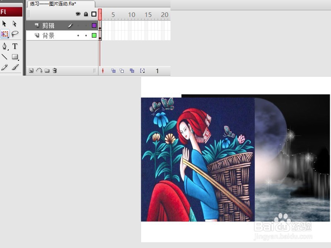Select the Line tool
This screenshot has width=331, height=248.
(5, 57)
